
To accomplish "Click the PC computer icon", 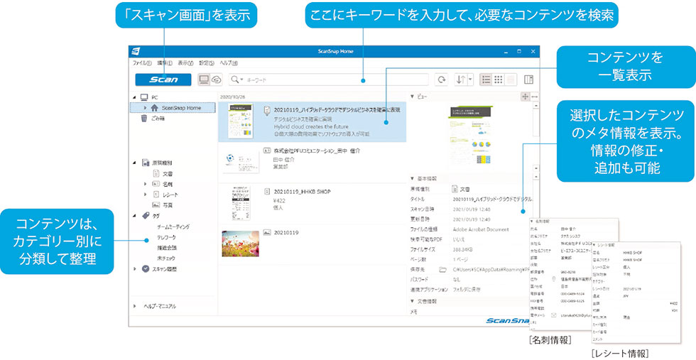I will click(144, 97).
